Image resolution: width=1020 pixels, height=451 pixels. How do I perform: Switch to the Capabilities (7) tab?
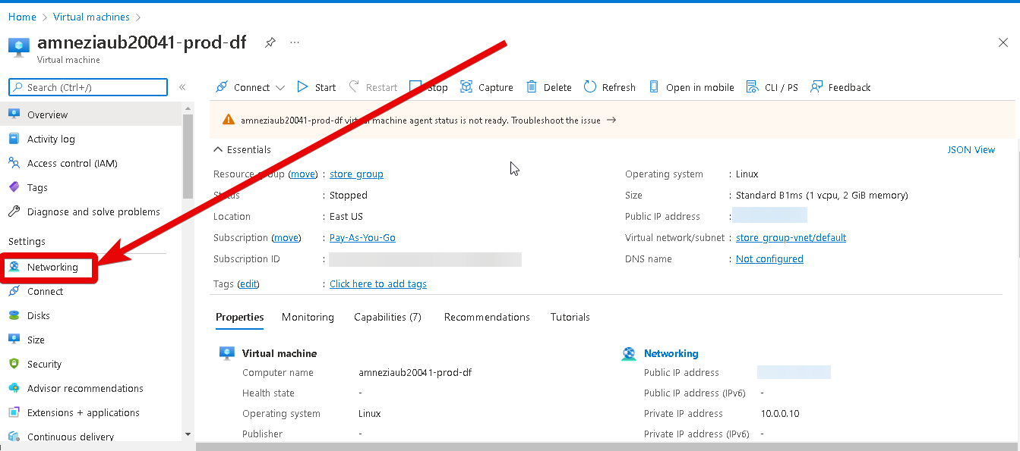coord(387,317)
